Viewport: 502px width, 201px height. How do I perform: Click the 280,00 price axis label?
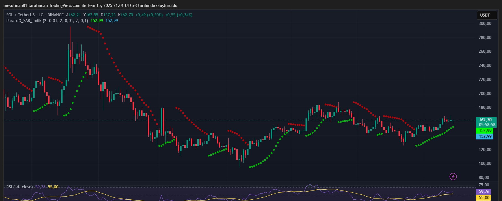pyautogui.click(x=485, y=38)
